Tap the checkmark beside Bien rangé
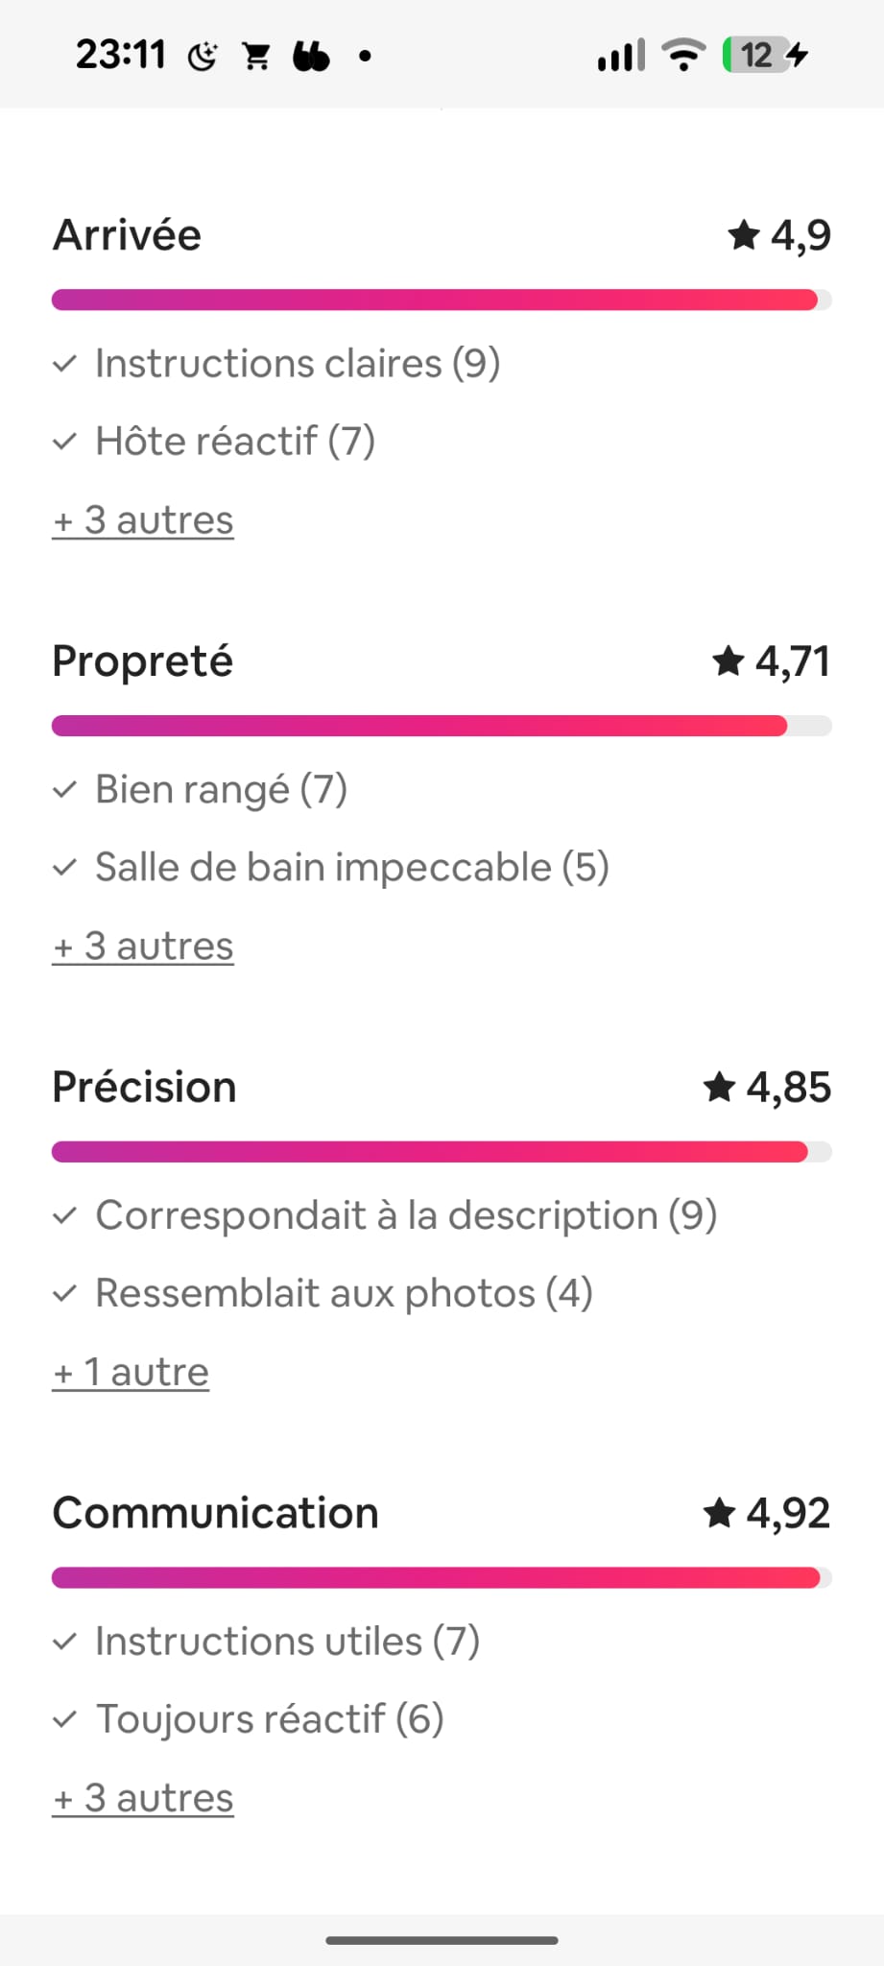884x1966 pixels. (64, 790)
